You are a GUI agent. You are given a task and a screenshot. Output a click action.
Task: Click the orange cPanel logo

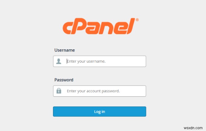[x=99, y=27]
